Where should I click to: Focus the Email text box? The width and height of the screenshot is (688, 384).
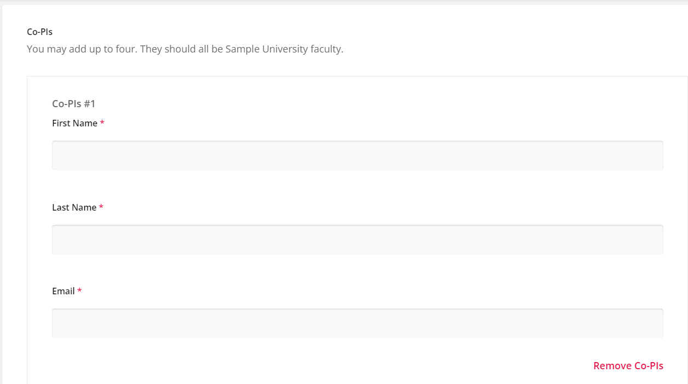pyautogui.click(x=357, y=323)
